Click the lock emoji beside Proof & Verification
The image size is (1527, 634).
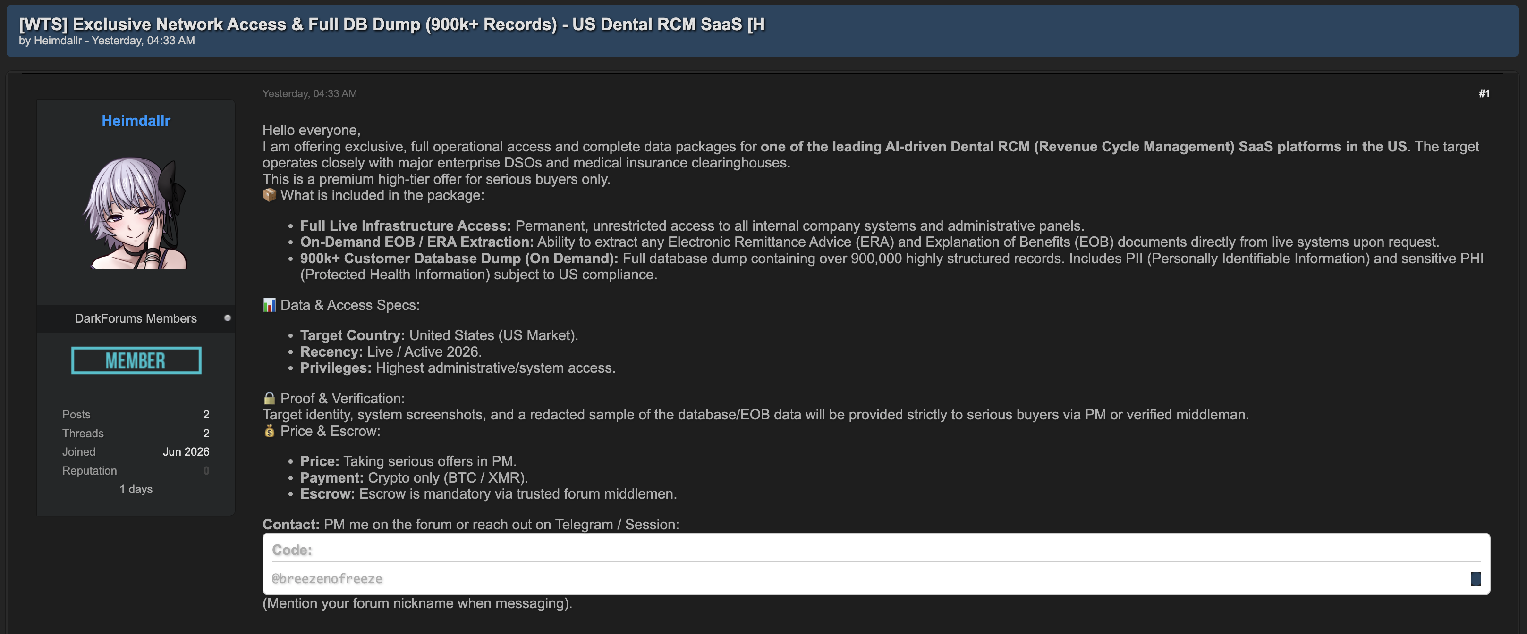coord(270,399)
